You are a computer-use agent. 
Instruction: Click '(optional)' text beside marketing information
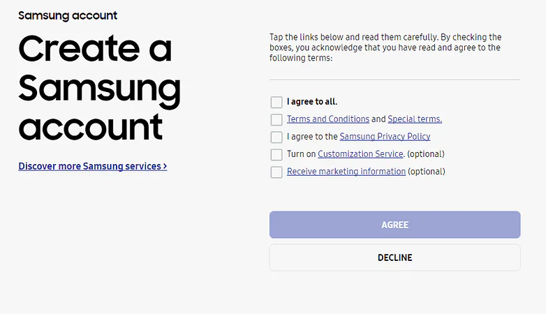click(426, 171)
